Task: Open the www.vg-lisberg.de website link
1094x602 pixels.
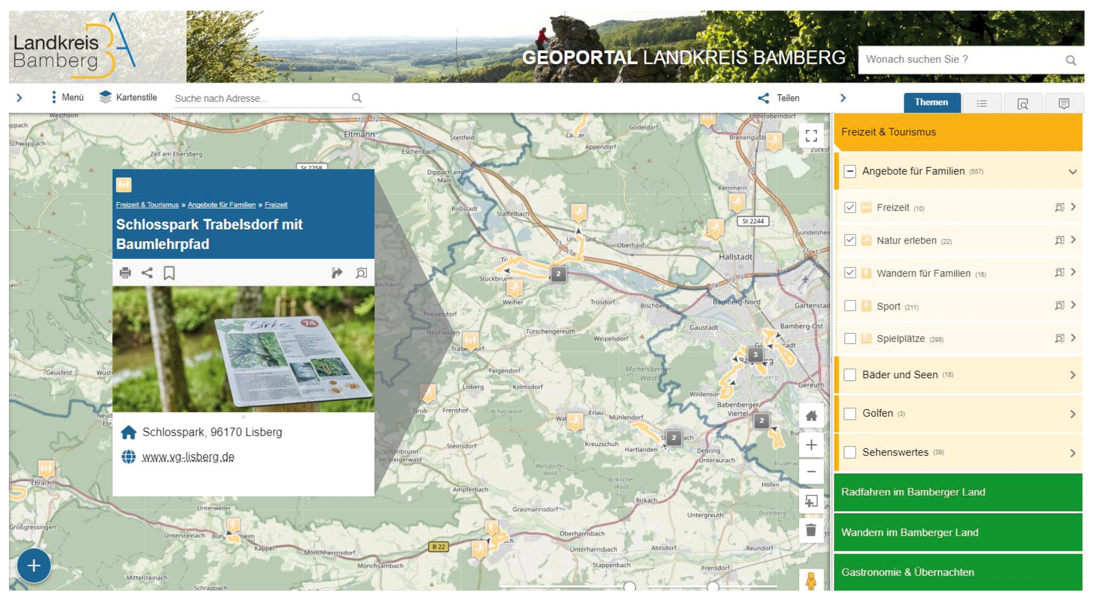Action: pyautogui.click(x=188, y=457)
